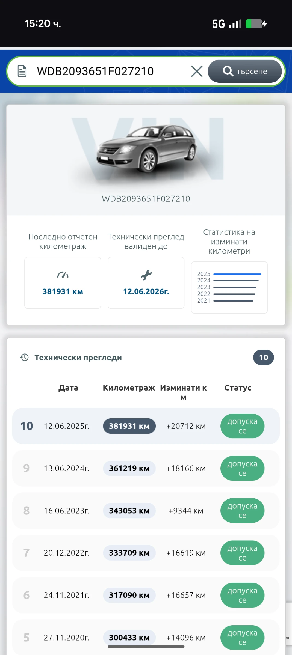
Task: Click the Километраж column header
Action: 129,388
